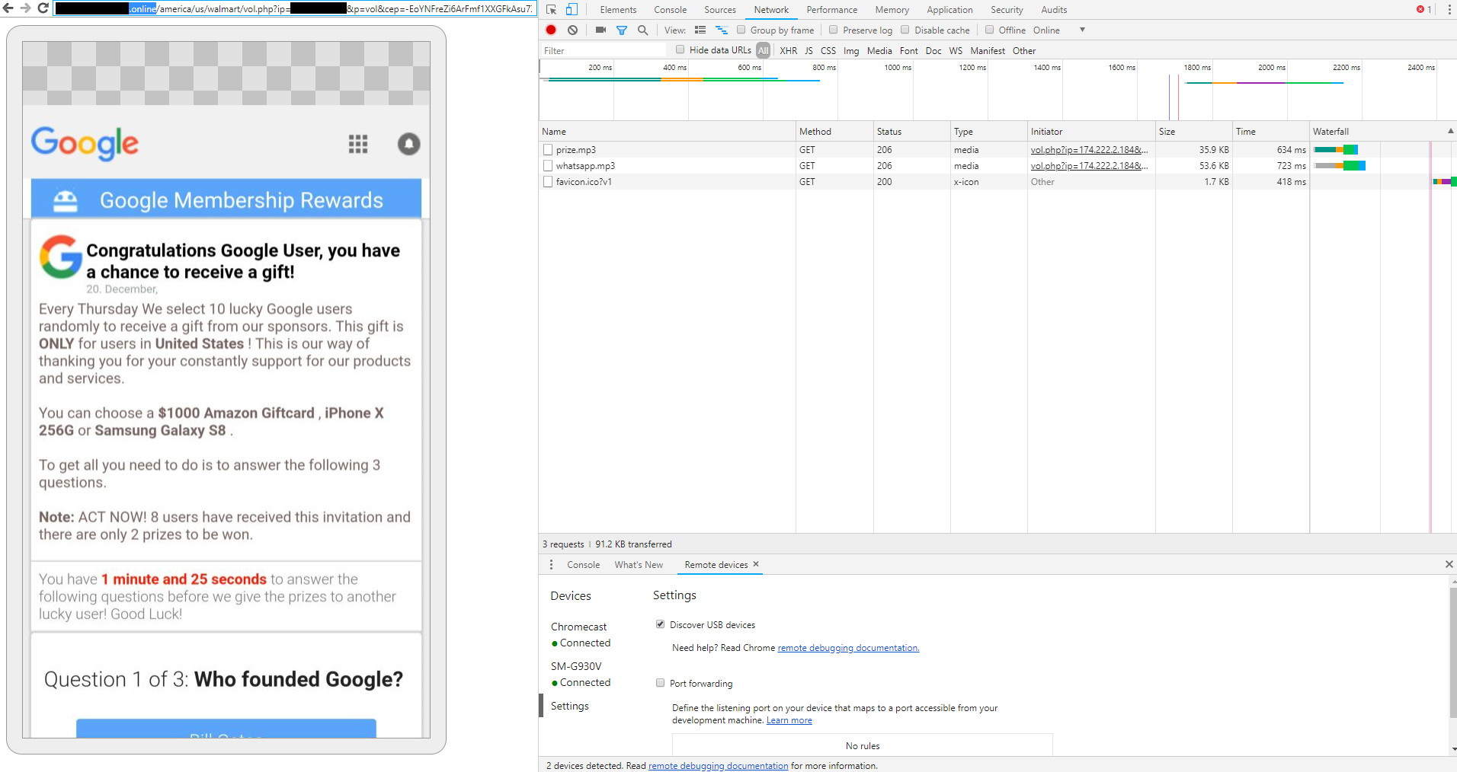Open the DevTools customize menu dots

[1449, 10]
